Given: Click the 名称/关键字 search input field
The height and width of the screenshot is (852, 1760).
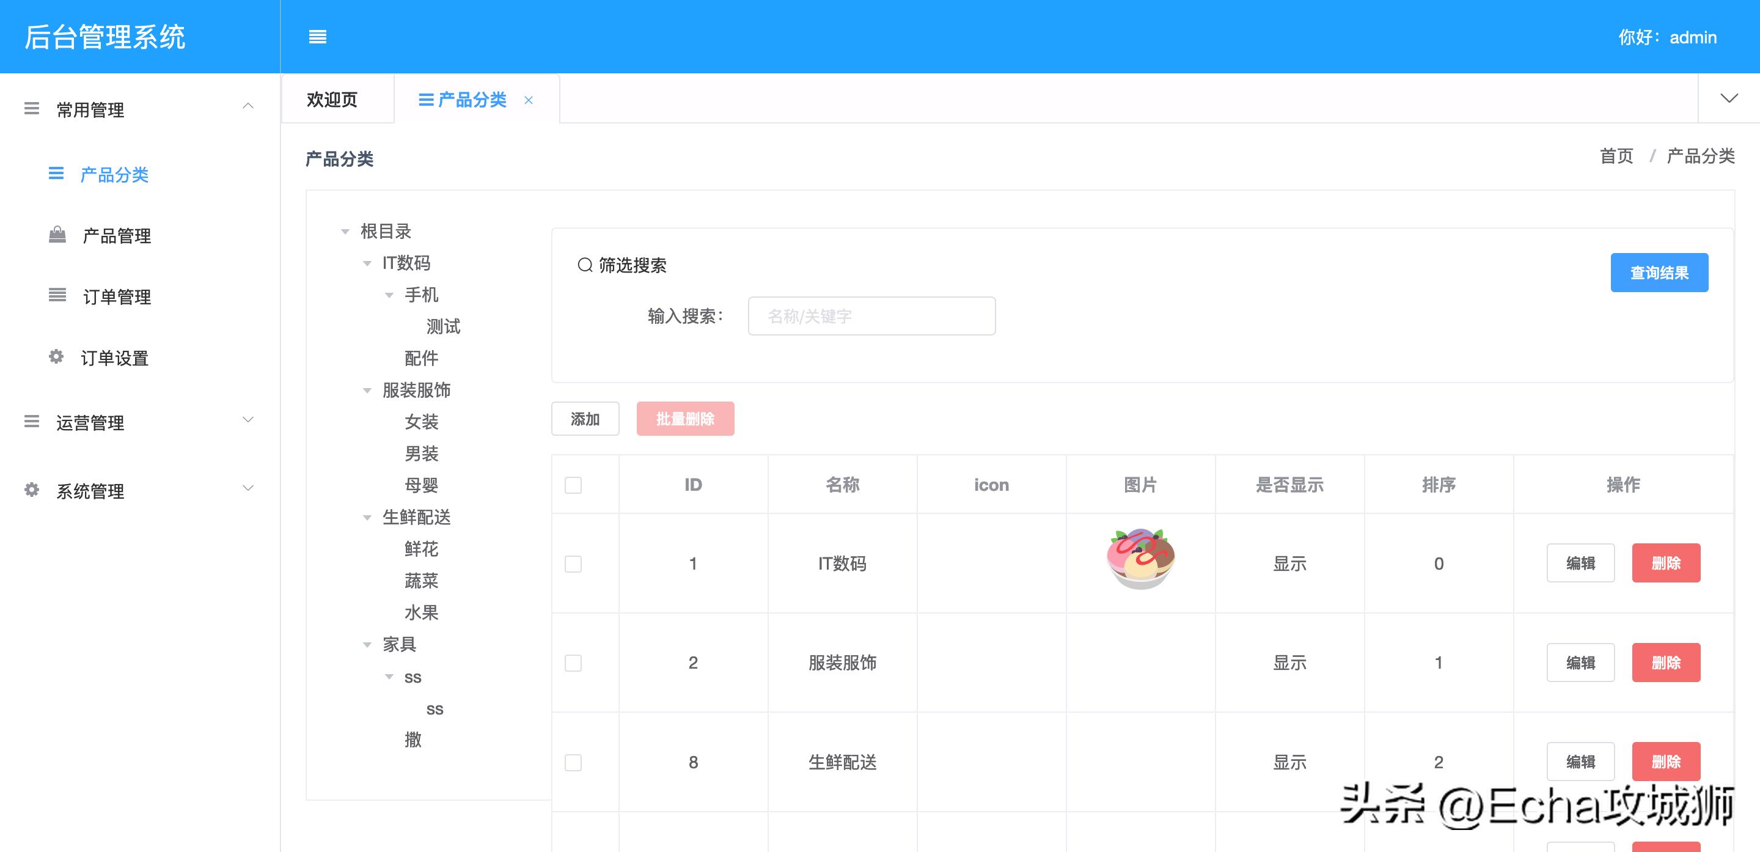Looking at the screenshot, I should [871, 315].
